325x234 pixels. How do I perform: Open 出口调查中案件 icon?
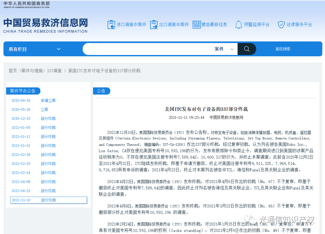[154, 25]
